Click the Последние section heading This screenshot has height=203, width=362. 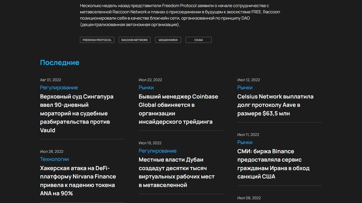pos(60,63)
